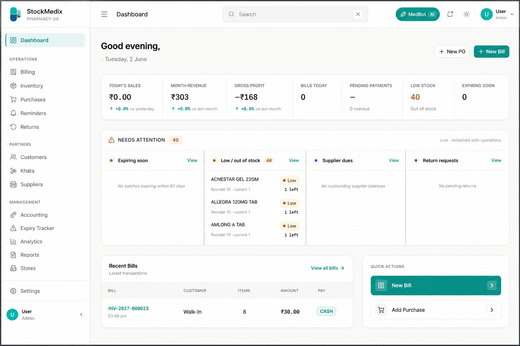Click the Today's Sales ₹0.00 value
The width and height of the screenshot is (520, 346).
coord(120,97)
